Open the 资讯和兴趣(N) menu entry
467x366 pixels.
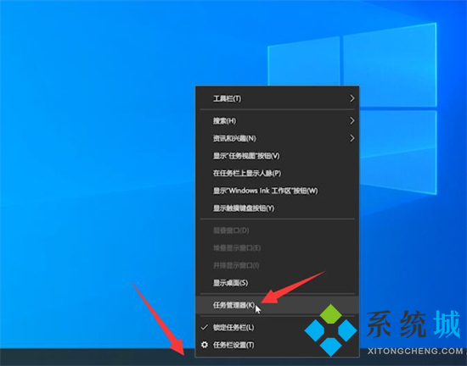coord(277,138)
